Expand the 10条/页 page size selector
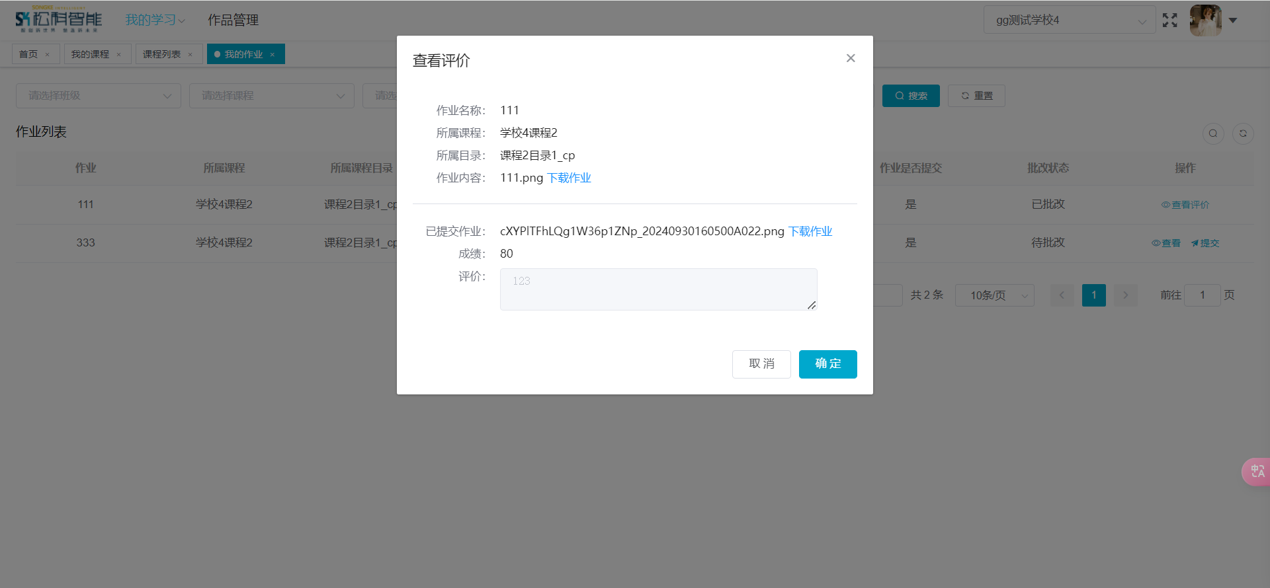 coord(994,295)
